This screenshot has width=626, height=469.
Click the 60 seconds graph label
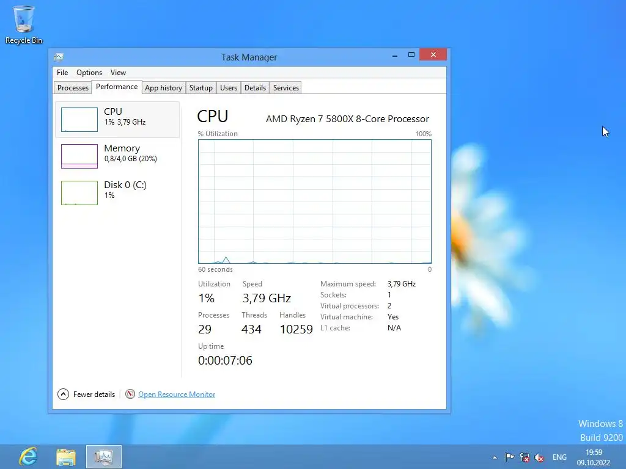(215, 269)
